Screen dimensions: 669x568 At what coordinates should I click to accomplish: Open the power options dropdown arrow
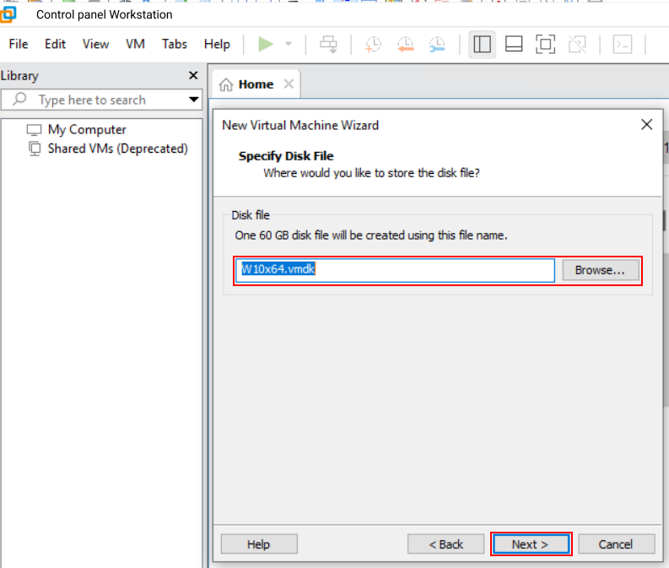288,44
